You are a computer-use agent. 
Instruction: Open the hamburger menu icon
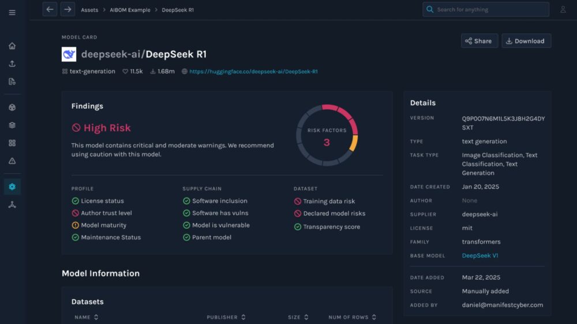pyautogui.click(x=12, y=13)
